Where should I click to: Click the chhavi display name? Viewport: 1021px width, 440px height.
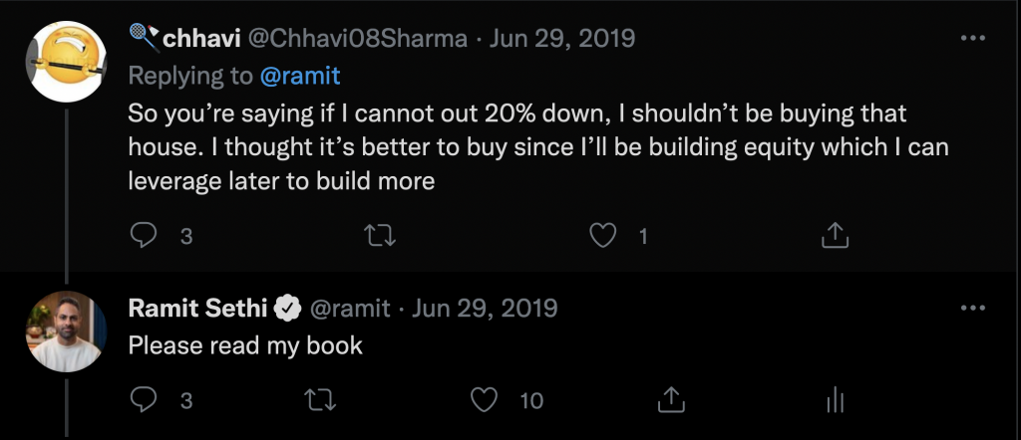tap(205, 39)
